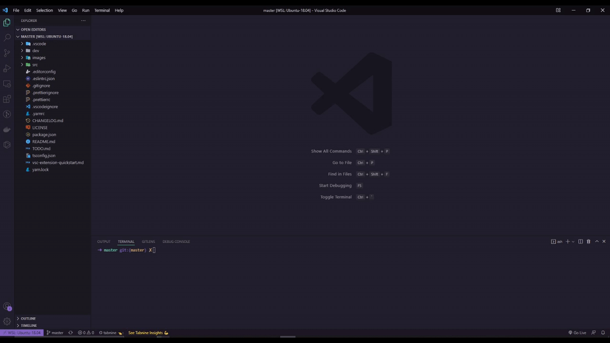Click the trash icon to kill the terminal

coord(588,242)
